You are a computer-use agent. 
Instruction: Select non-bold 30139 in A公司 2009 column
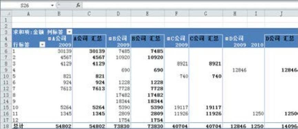pyautogui.click(x=64, y=51)
